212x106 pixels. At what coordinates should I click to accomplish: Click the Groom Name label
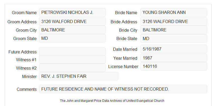(x=24, y=13)
